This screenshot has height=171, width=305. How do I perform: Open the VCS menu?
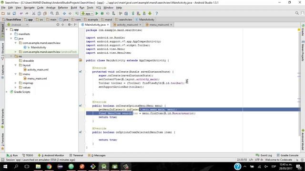99,8
